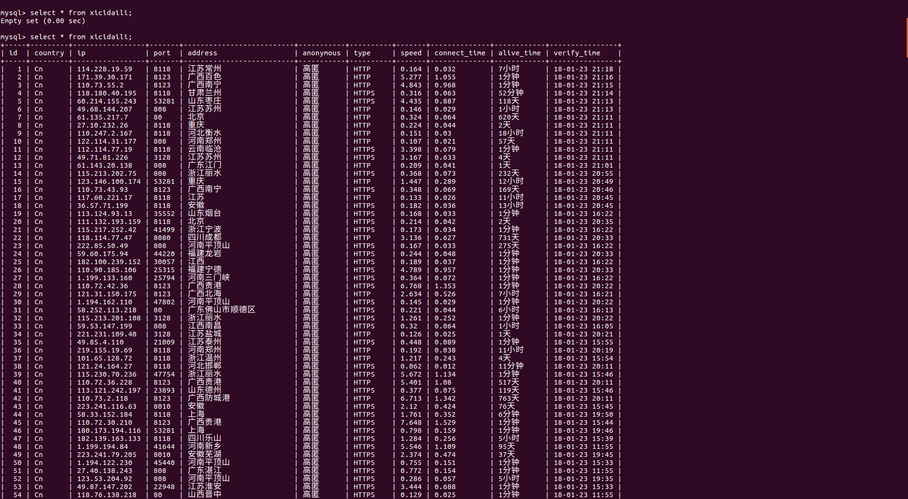
Task: Click connect_time value 0.012
Action: 445,366
